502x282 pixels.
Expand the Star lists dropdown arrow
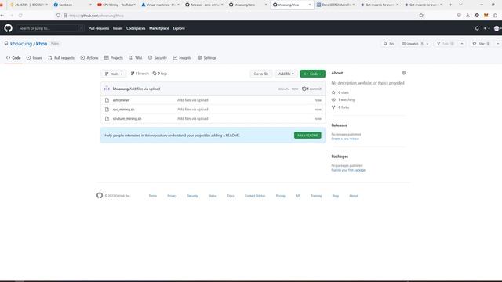(497, 44)
